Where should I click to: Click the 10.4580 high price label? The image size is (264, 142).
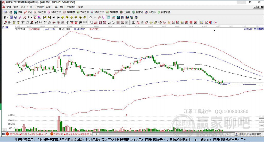(x=67, y=56)
